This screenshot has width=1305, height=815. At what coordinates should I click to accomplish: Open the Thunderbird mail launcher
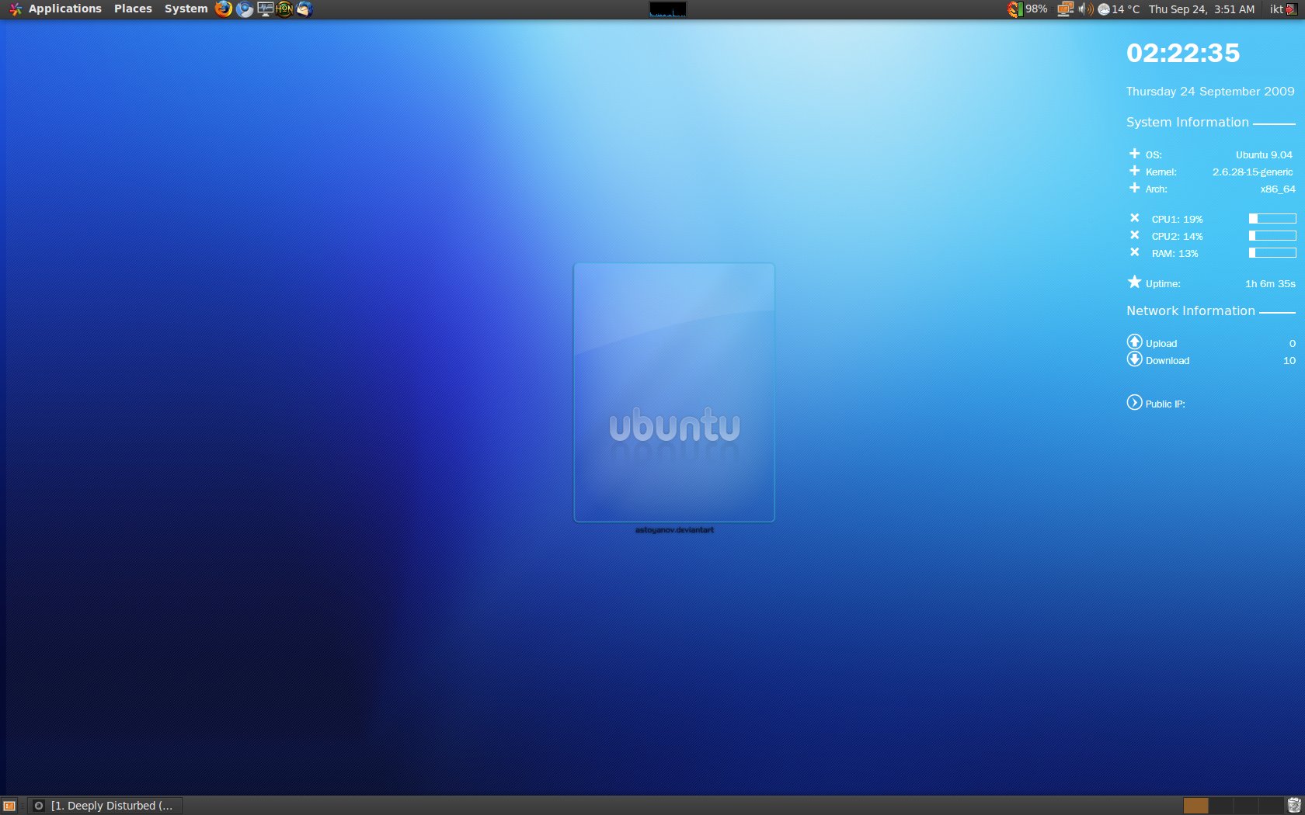tap(304, 9)
